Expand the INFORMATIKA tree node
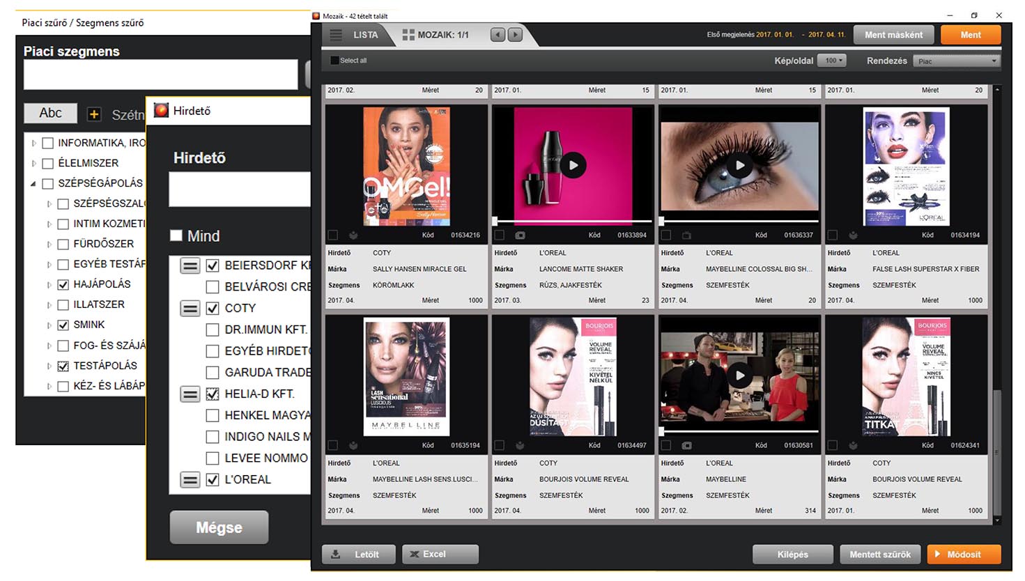The image size is (1025, 581). (x=33, y=143)
